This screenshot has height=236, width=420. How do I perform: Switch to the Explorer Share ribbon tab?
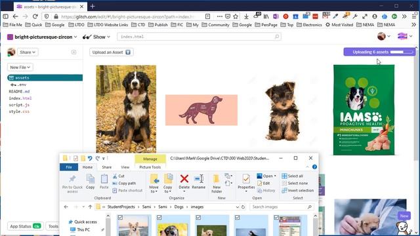[x=106, y=167]
